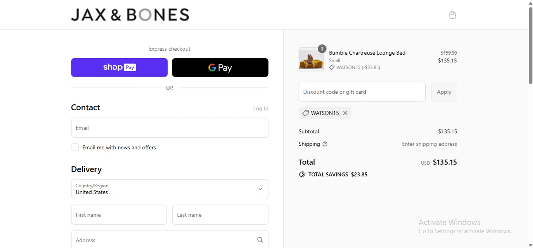The height and width of the screenshot is (248, 533).
Task: Click the Total Savings tag icon
Action: (302, 175)
